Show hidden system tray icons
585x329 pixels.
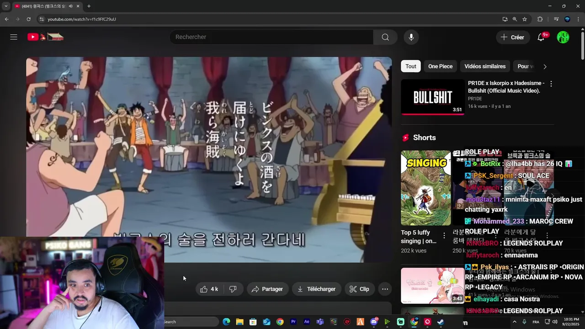(x=515, y=322)
